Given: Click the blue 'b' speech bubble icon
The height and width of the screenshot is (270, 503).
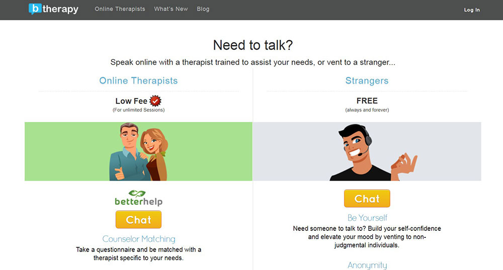Looking at the screenshot, I should pos(35,9).
